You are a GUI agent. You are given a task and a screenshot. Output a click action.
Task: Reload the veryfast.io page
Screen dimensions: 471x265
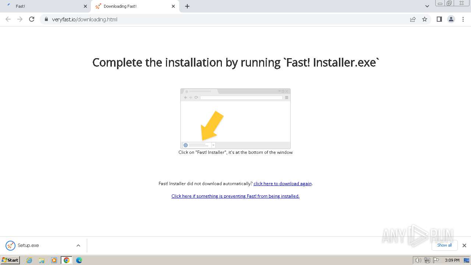(x=32, y=19)
